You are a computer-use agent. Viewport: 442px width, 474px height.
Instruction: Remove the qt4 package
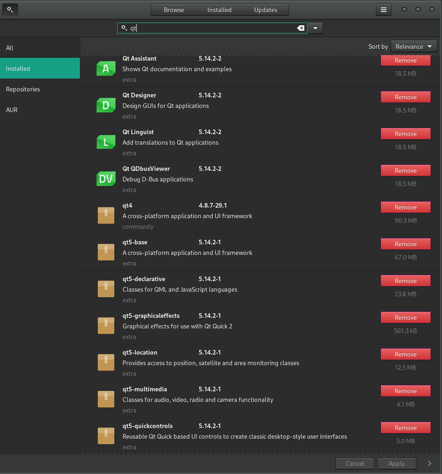click(405, 208)
